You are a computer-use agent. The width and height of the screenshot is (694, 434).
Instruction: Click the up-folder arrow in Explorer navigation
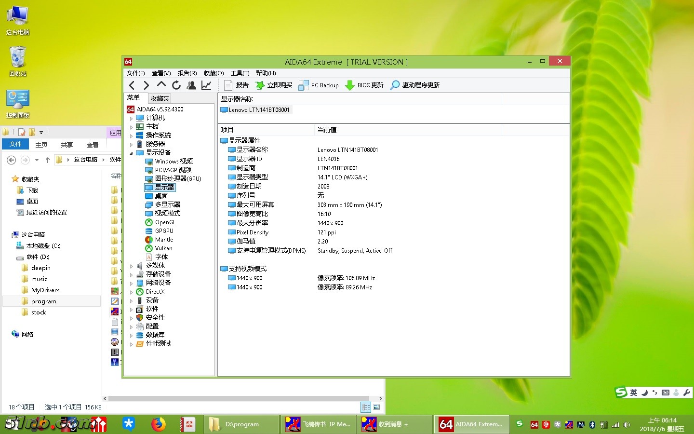[x=47, y=160]
